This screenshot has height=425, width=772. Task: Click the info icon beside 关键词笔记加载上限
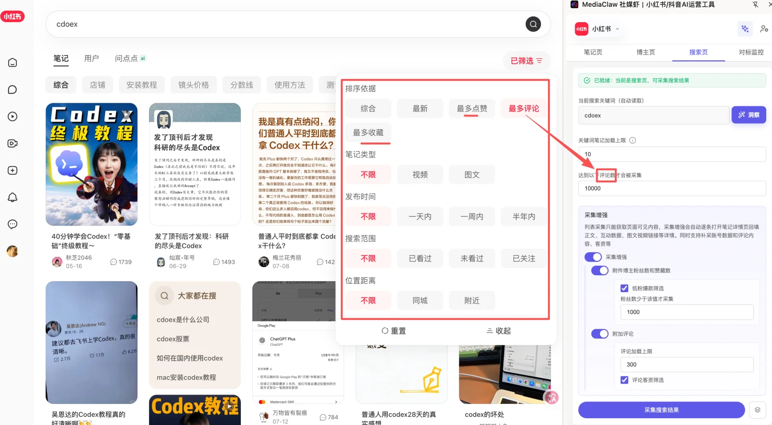(x=633, y=141)
